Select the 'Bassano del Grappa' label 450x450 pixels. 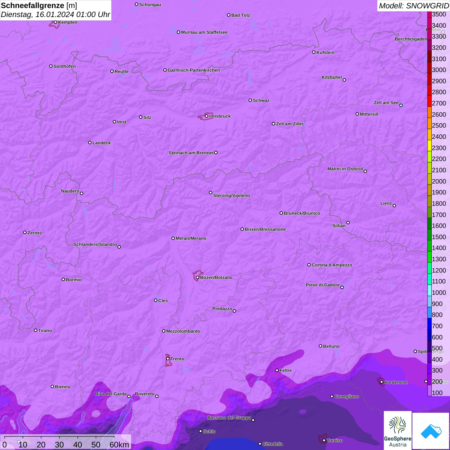coord(229,418)
